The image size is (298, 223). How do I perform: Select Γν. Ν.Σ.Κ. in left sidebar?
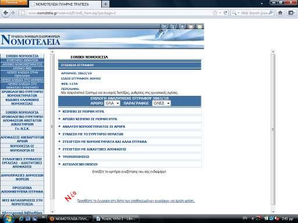click(22, 128)
